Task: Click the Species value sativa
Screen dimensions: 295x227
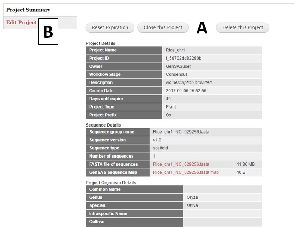Action: 192,205
